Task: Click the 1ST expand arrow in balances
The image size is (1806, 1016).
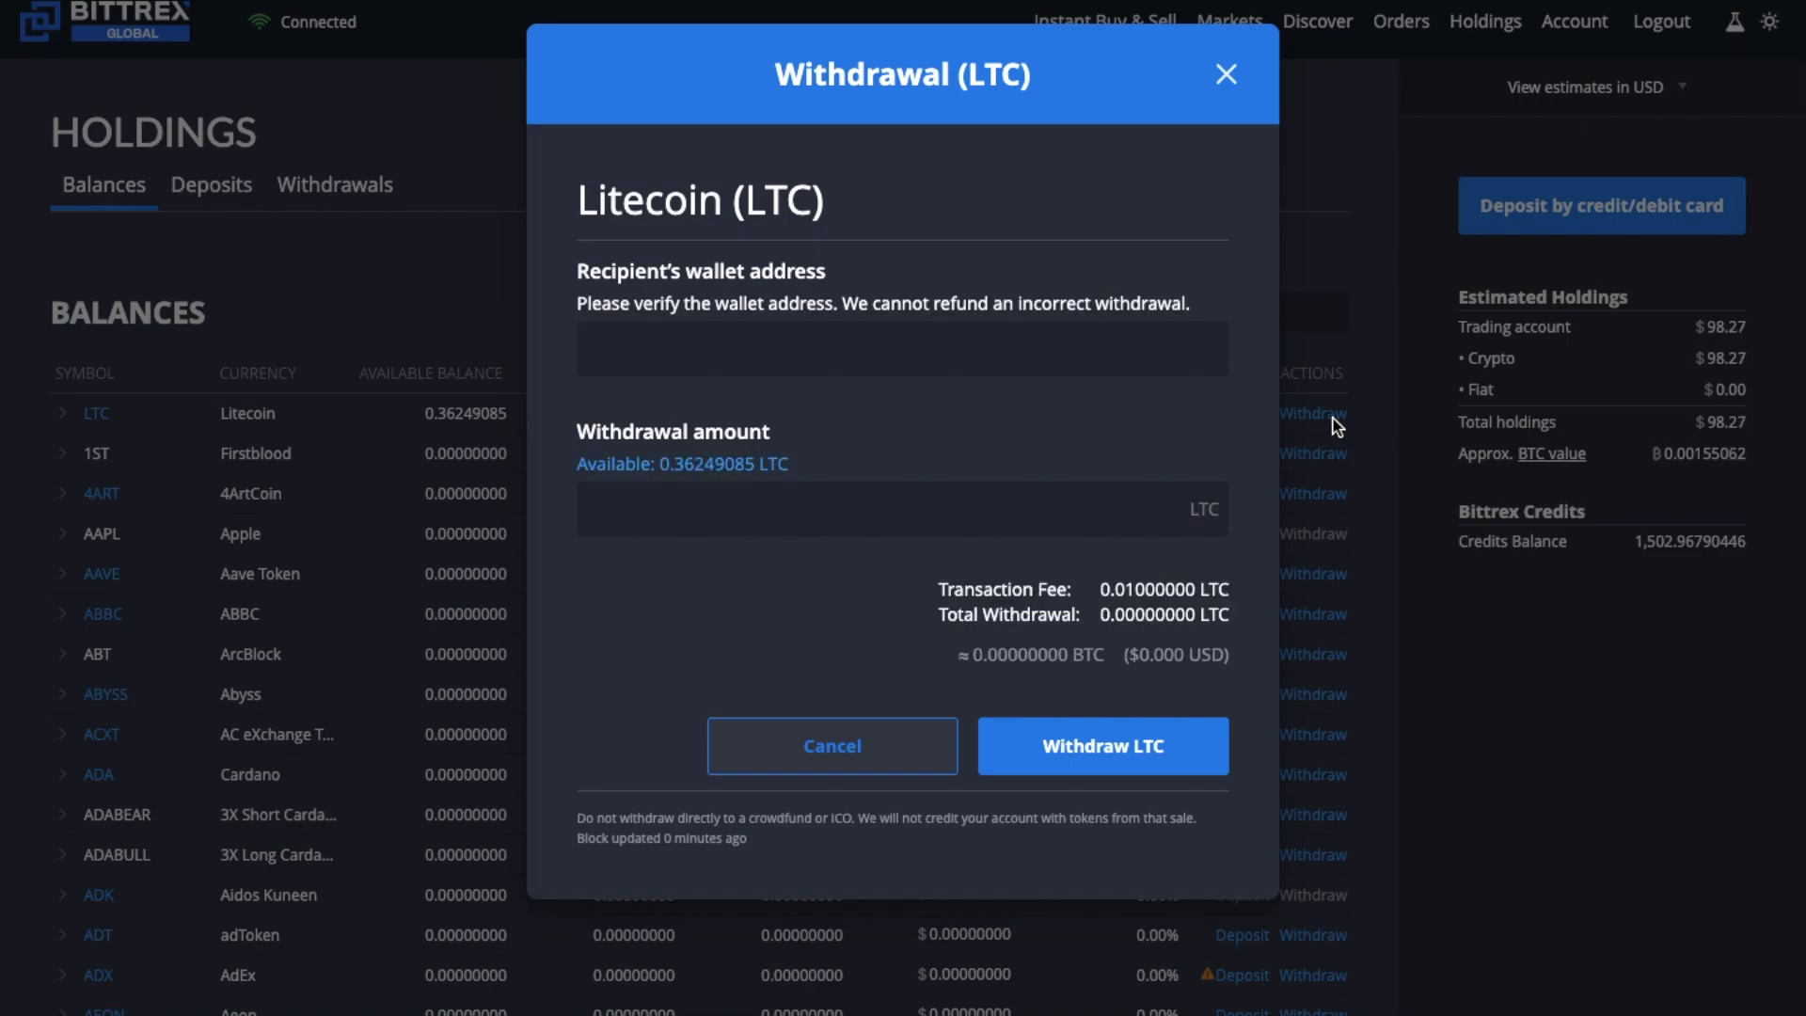Action: [x=62, y=452]
